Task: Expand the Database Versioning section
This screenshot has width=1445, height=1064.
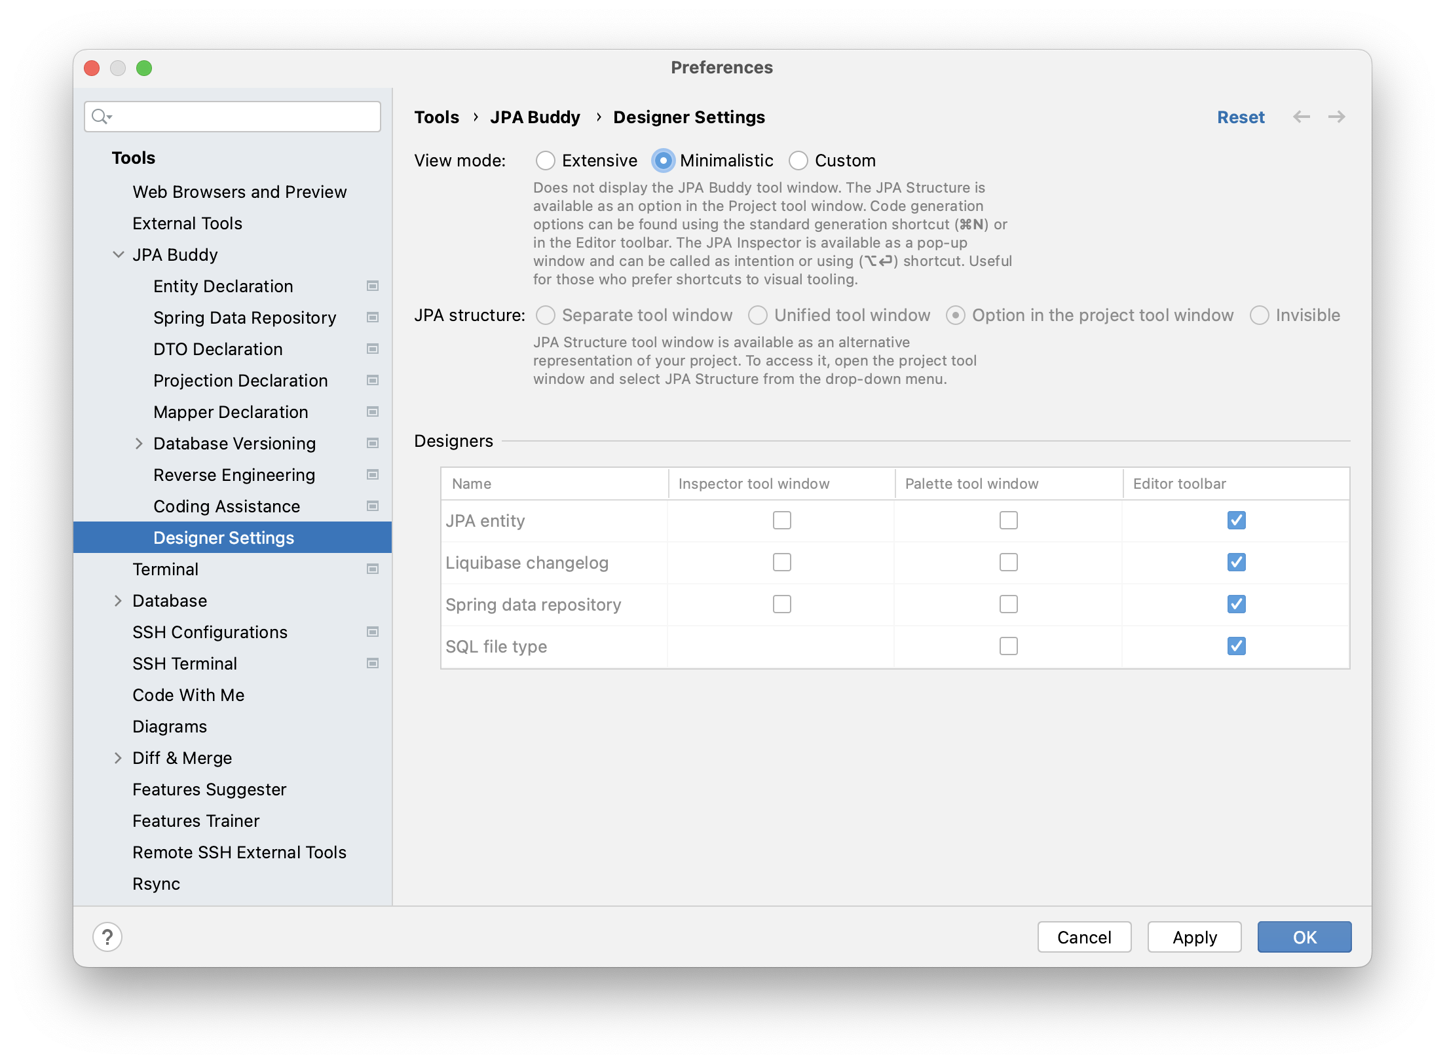Action: click(140, 443)
